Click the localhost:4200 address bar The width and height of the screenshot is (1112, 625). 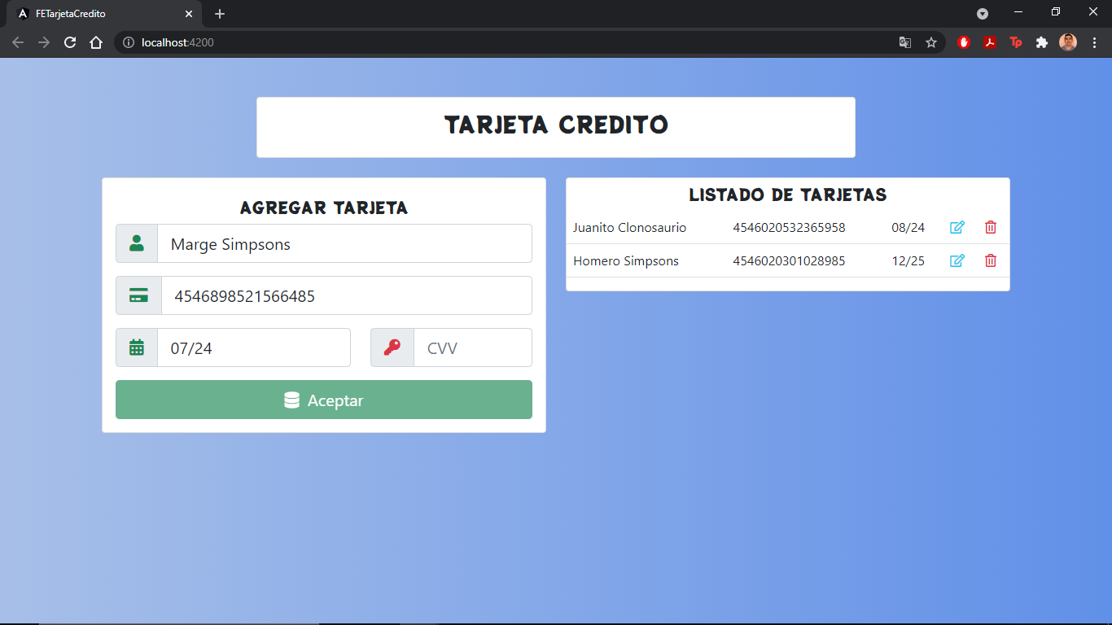click(x=488, y=42)
